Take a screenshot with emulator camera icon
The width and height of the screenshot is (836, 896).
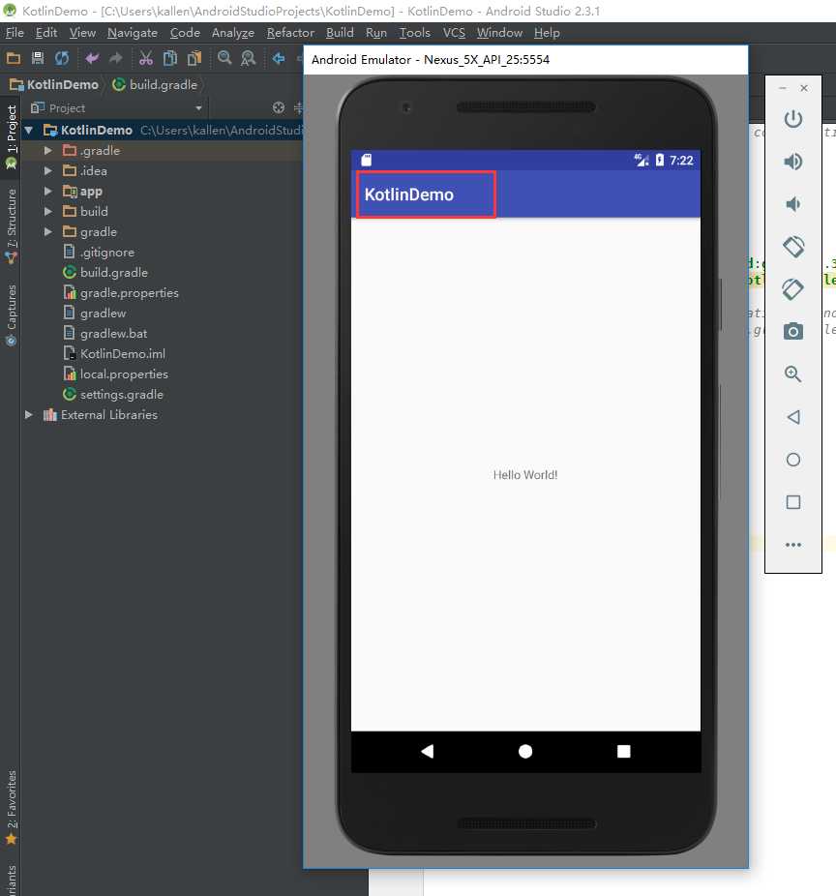(793, 332)
